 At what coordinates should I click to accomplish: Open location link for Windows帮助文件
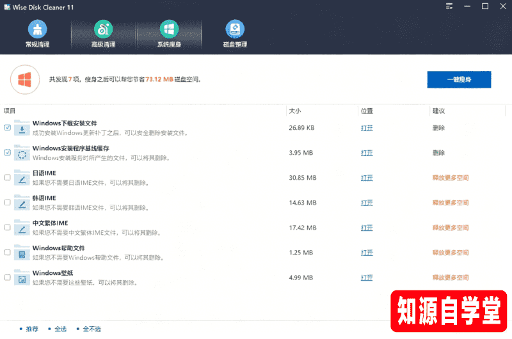click(367, 253)
